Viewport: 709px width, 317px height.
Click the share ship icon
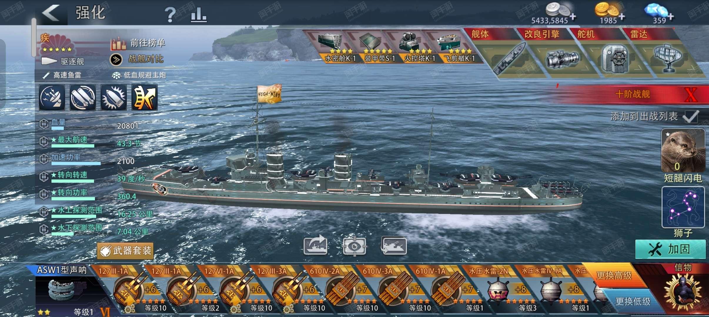click(x=315, y=245)
